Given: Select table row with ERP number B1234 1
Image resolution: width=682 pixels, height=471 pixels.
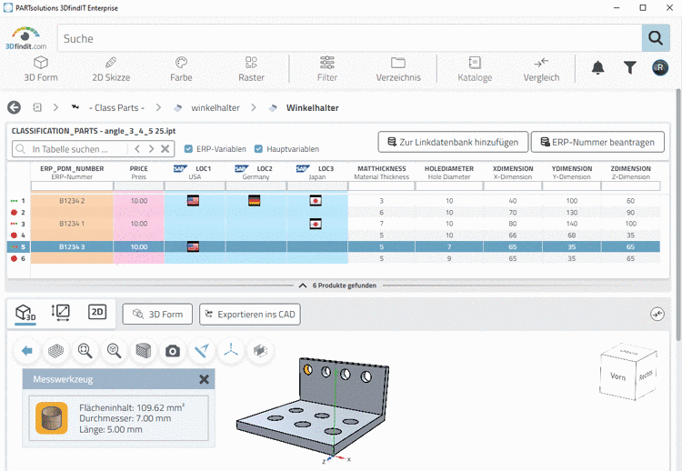Looking at the screenshot, I should coord(334,224).
